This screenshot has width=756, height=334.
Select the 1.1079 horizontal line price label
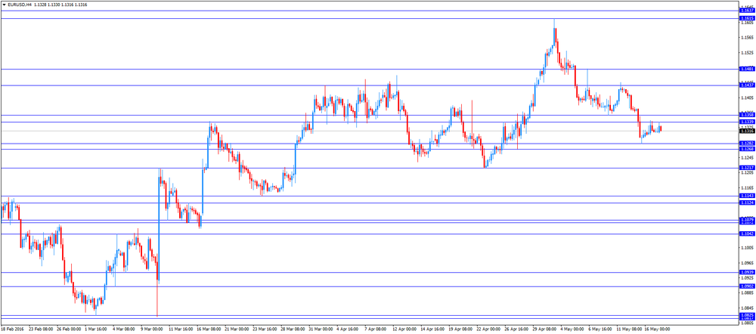(x=746, y=219)
